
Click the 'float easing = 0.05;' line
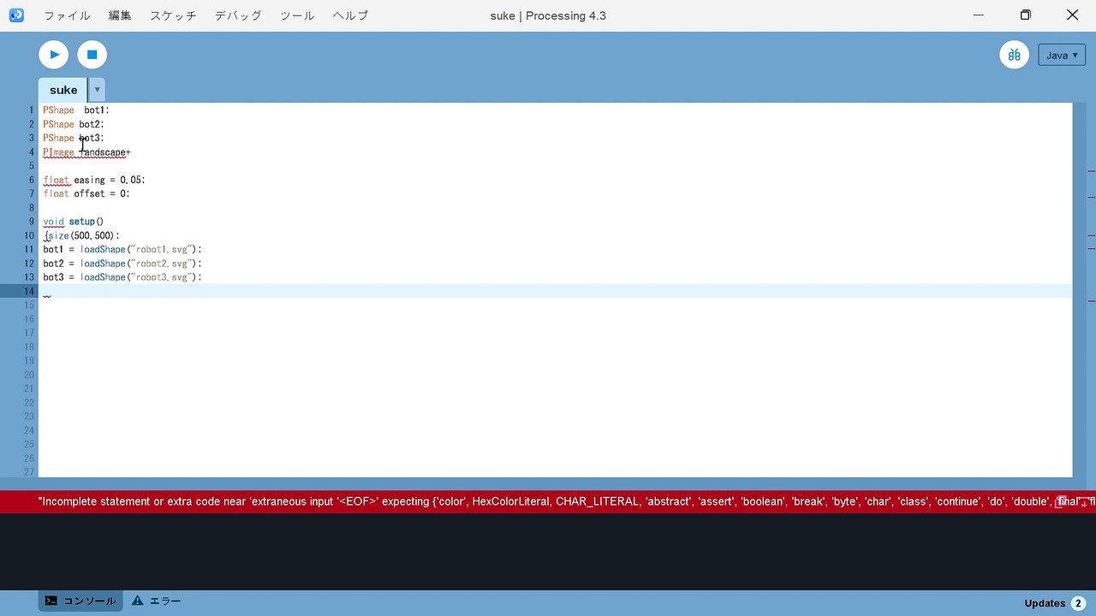[94, 180]
